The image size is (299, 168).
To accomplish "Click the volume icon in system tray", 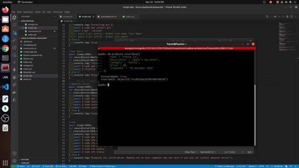I will pos(286,2).
